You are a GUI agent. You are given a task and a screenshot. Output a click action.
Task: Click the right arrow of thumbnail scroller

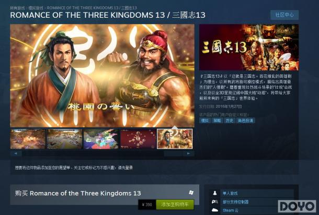tap(189, 153)
